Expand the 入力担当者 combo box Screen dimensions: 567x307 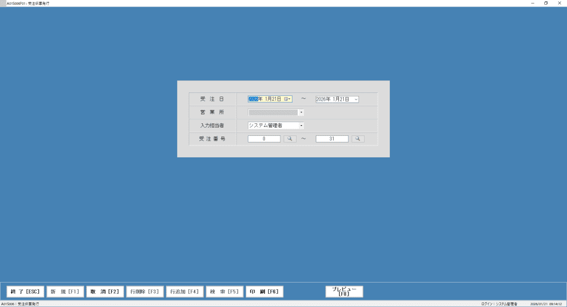[x=301, y=126]
